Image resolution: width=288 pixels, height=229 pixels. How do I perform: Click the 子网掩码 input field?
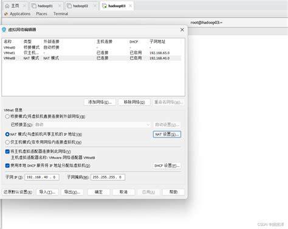108,177
